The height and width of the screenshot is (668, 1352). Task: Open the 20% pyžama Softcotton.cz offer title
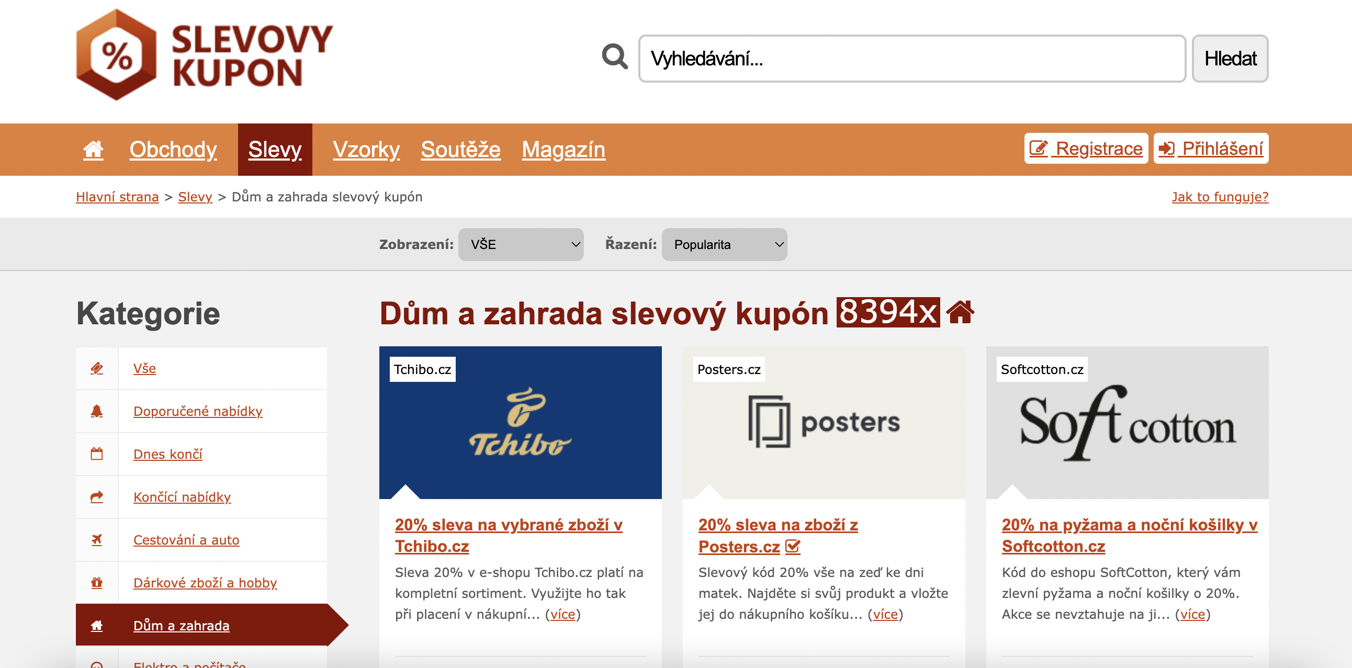[1130, 535]
